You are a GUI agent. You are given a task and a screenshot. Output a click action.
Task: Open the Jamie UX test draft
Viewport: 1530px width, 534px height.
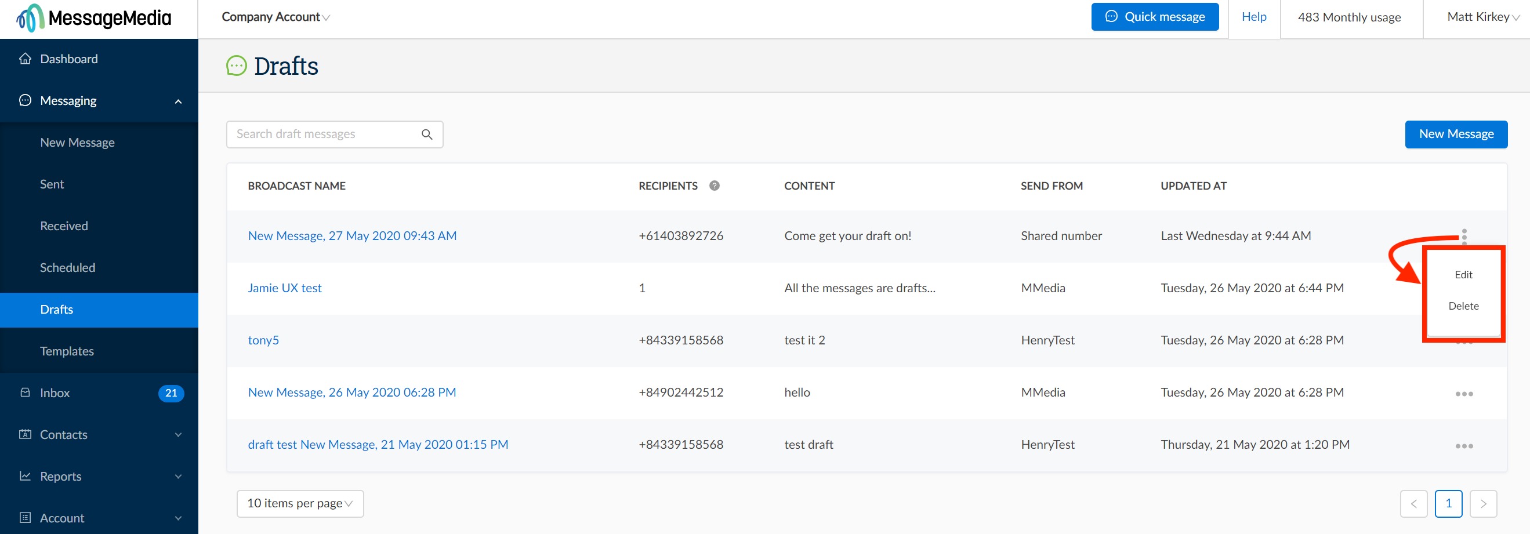285,288
